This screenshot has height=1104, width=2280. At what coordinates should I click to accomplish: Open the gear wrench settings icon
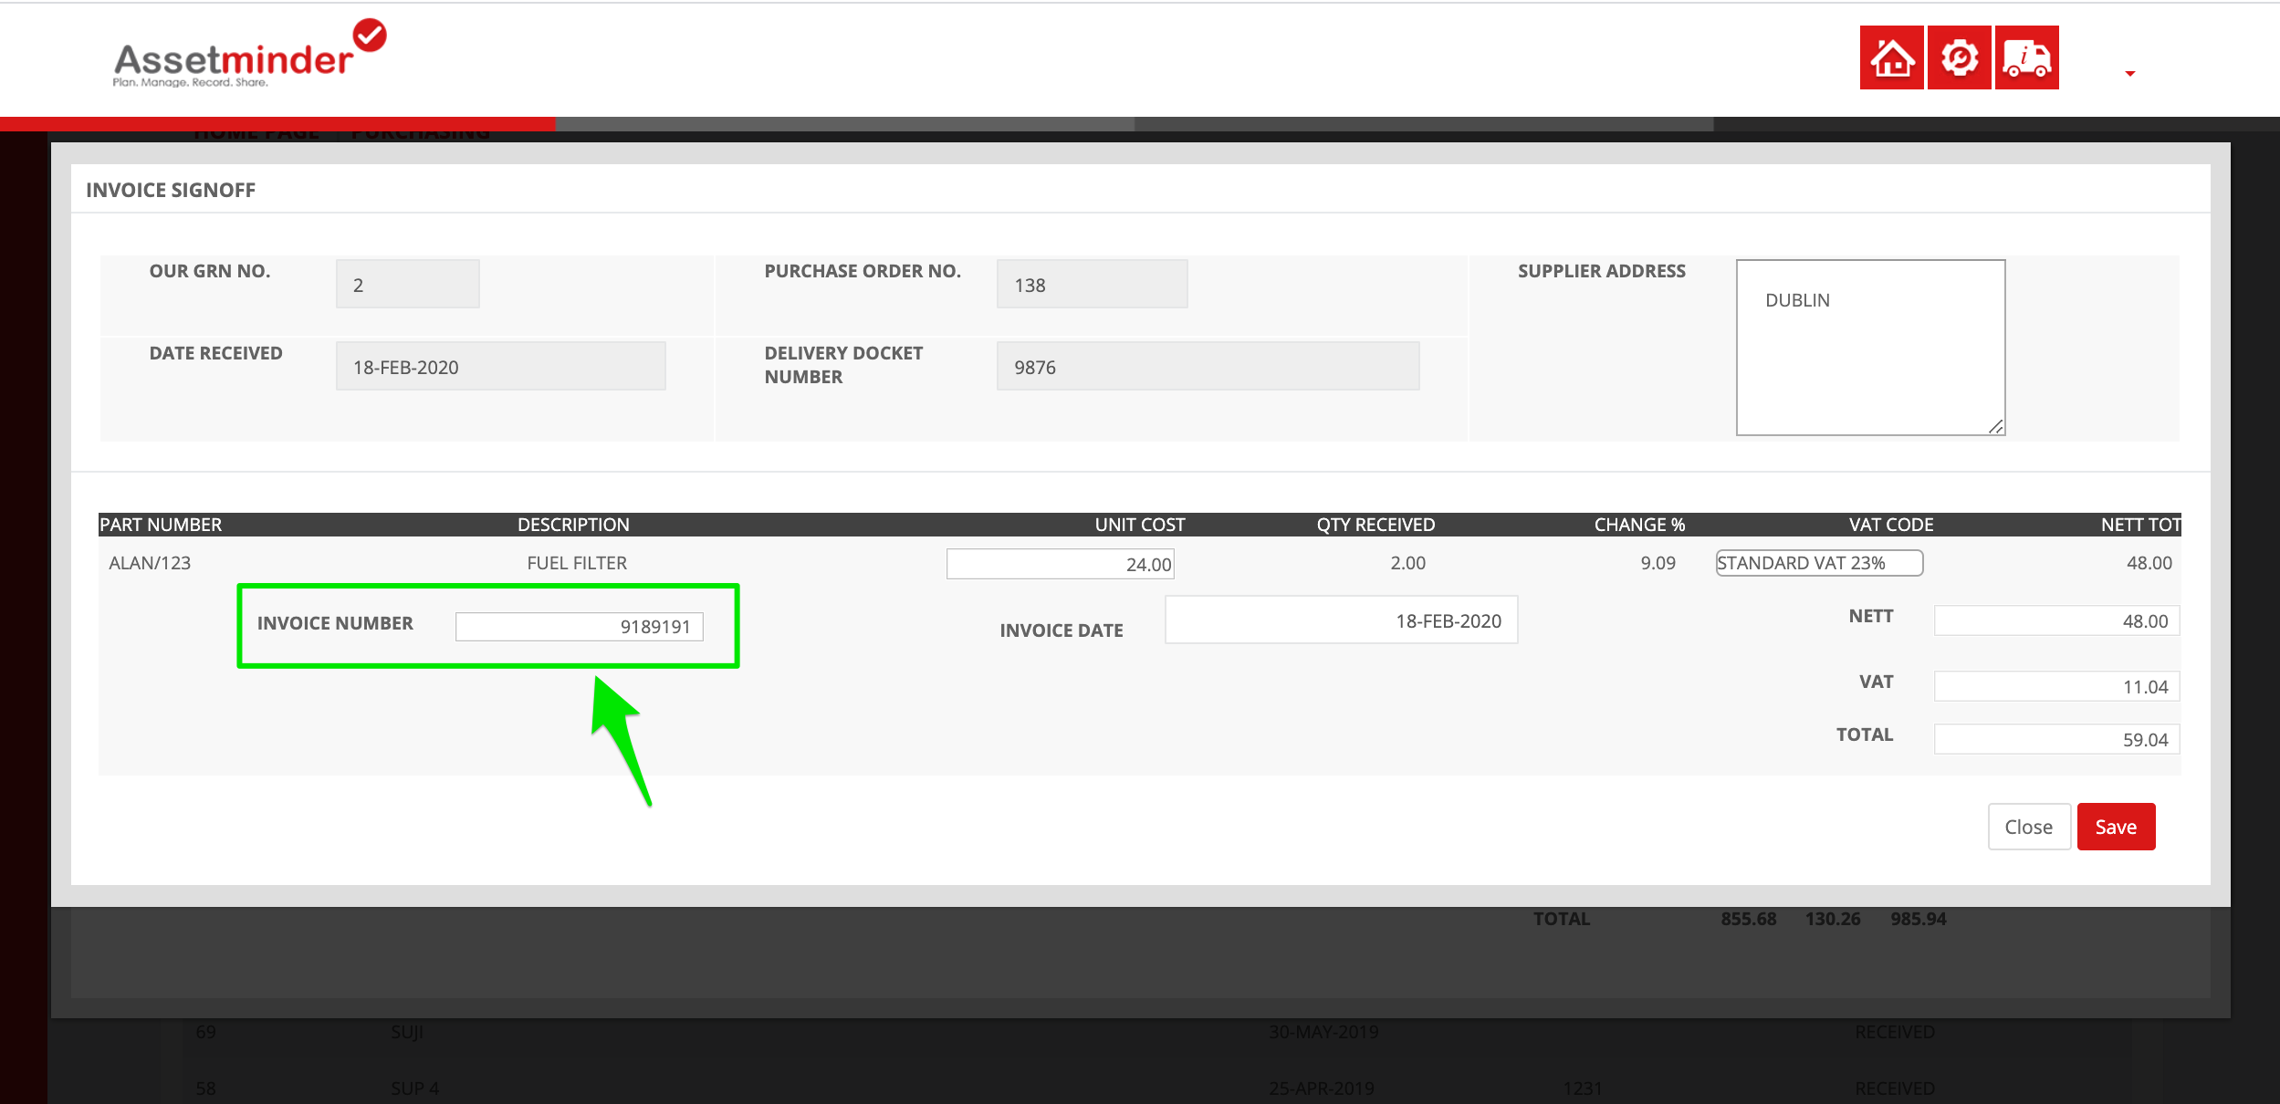pos(1959,57)
